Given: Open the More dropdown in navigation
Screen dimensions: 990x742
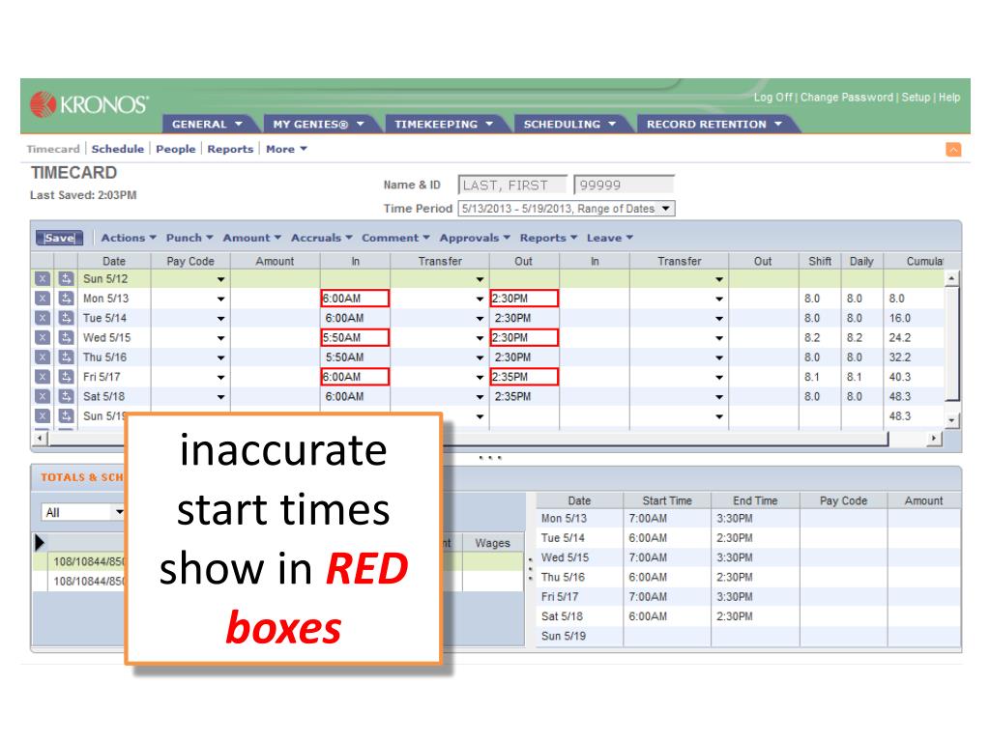Looking at the screenshot, I should pyautogui.click(x=286, y=149).
